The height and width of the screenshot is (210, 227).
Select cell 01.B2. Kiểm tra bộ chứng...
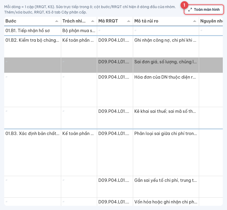33,46
